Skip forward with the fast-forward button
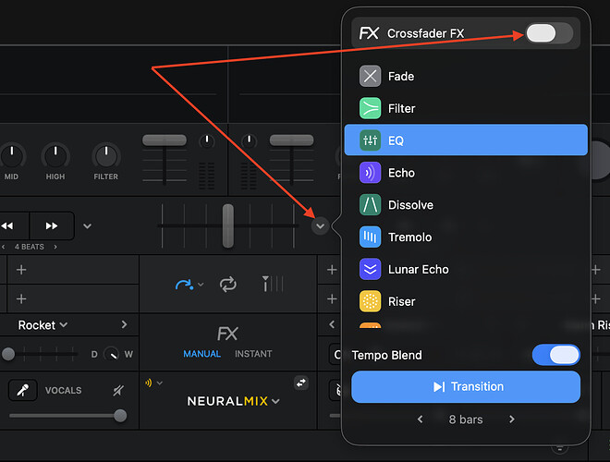 [x=52, y=226]
